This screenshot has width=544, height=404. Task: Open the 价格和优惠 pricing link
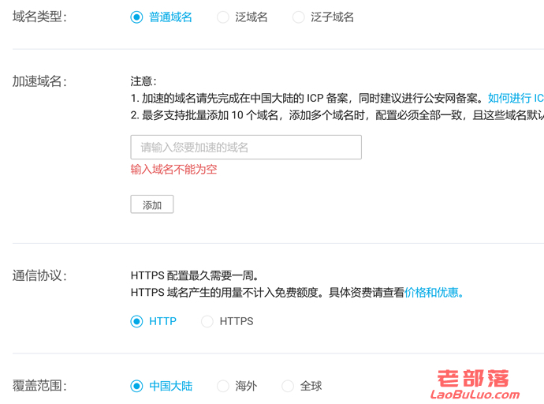pos(434,293)
